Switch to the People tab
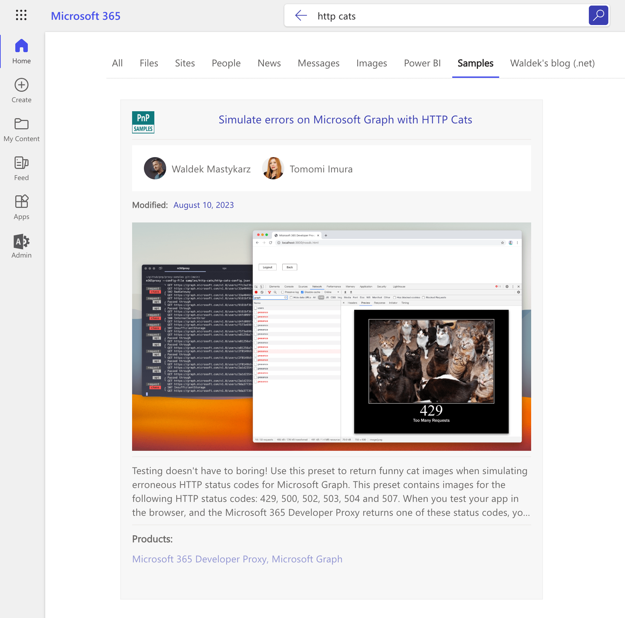The image size is (625, 618). [226, 63]
